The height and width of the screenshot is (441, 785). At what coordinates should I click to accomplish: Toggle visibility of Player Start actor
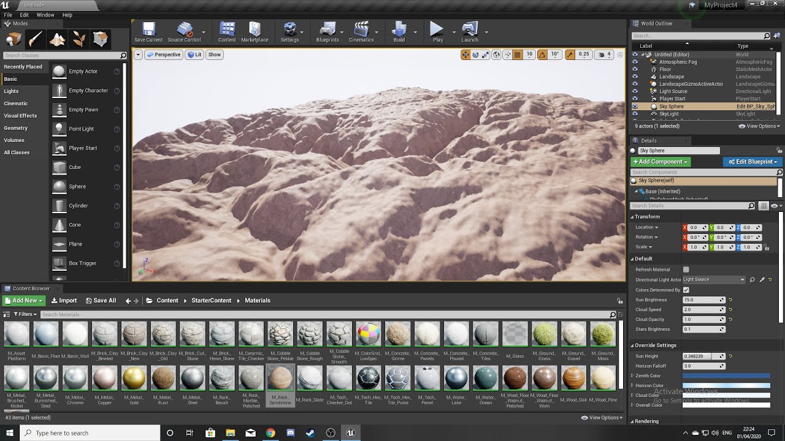[635, 99]
